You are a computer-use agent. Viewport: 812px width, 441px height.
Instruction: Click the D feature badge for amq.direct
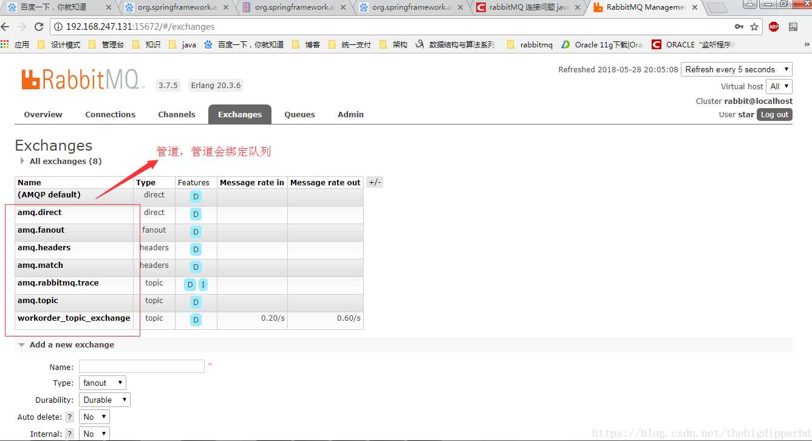click(x=196, y=214)
